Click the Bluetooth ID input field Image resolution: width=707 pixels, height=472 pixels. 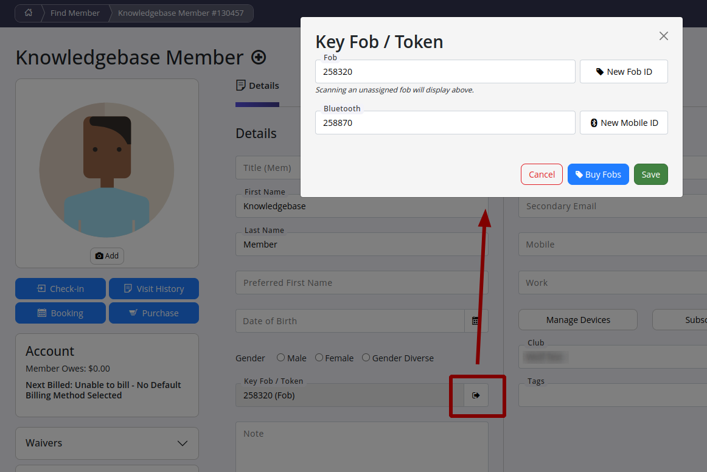point(445,123)
